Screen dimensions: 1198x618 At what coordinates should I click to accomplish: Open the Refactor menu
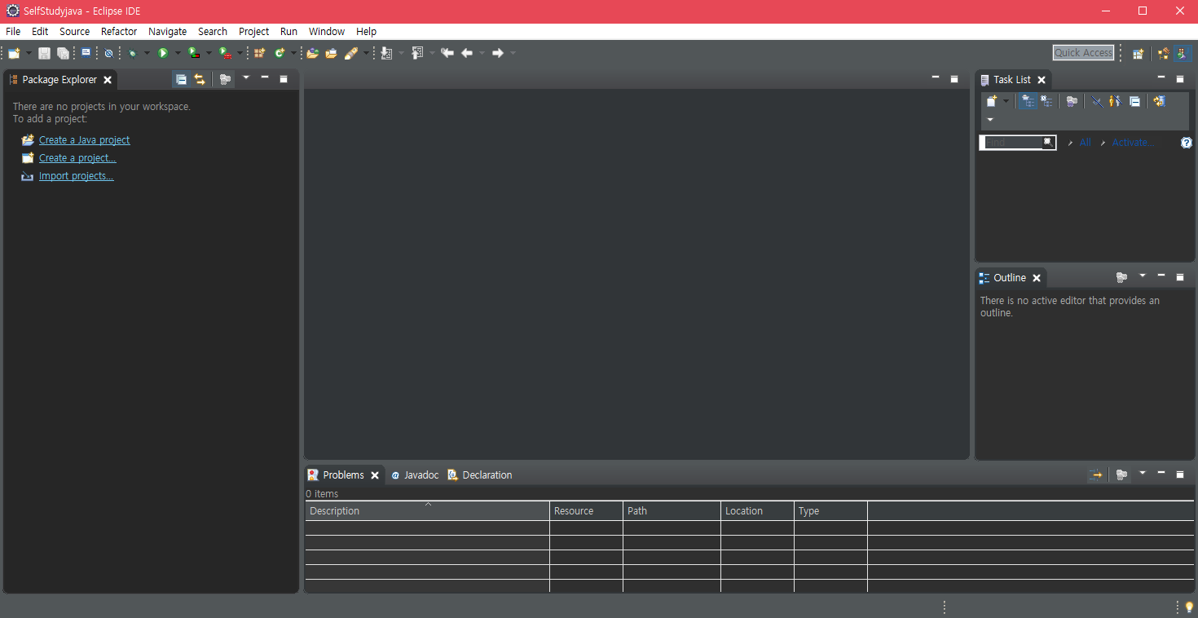click(119, 31)
